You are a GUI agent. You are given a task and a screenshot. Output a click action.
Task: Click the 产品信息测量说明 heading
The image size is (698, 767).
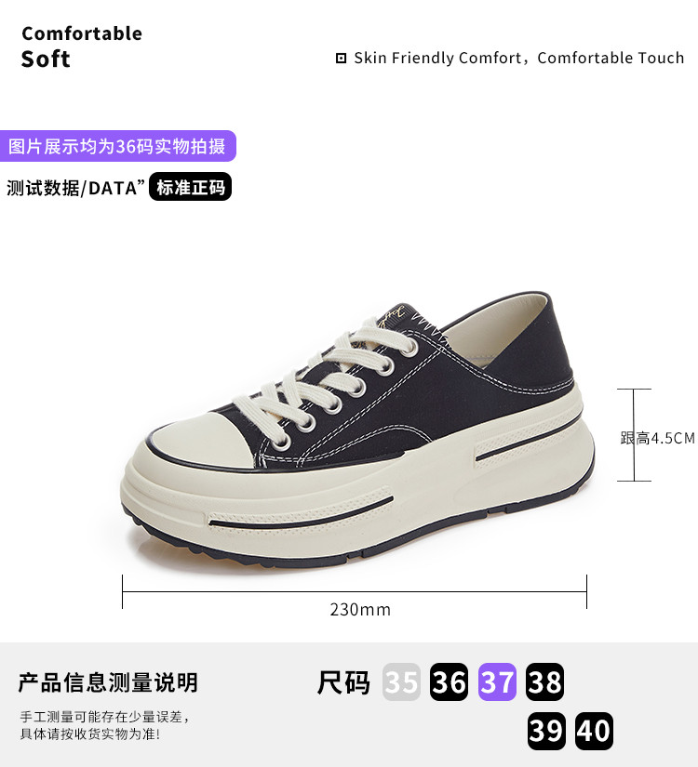[x=108, y=682]
